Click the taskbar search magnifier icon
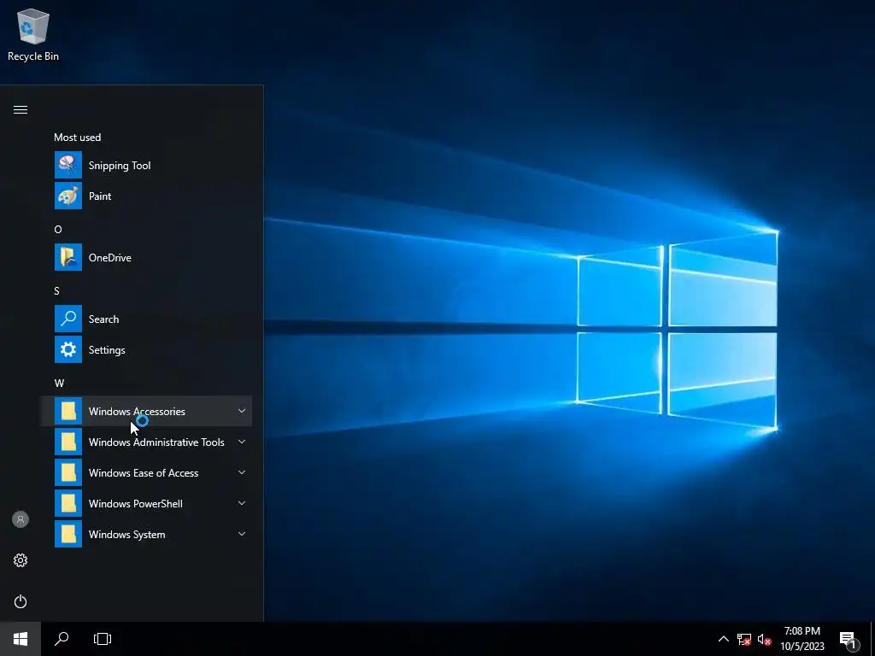The height and width of the screenshot is (656, 875). pyautogui.click(x=62, y=639)
